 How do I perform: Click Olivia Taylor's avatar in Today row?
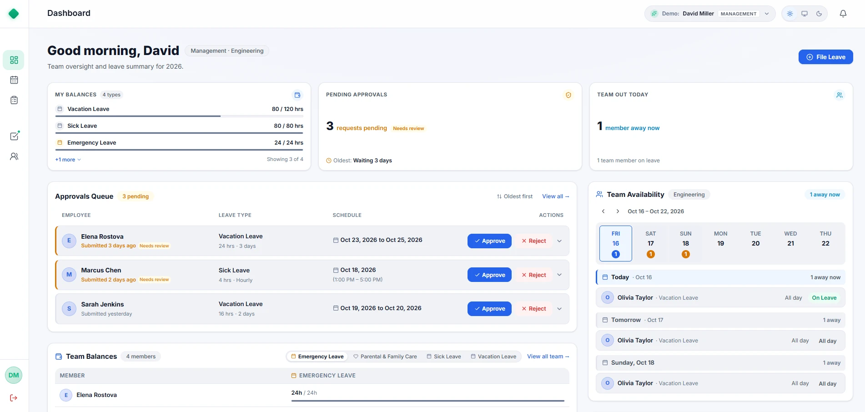(x=608, y=298)
